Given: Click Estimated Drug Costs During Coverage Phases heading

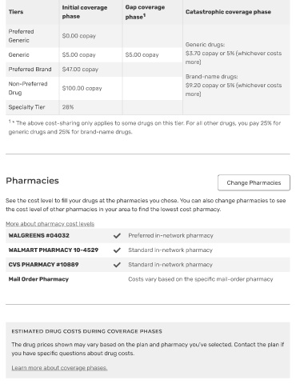Looking at the screenshot, I should click(86, 331).
